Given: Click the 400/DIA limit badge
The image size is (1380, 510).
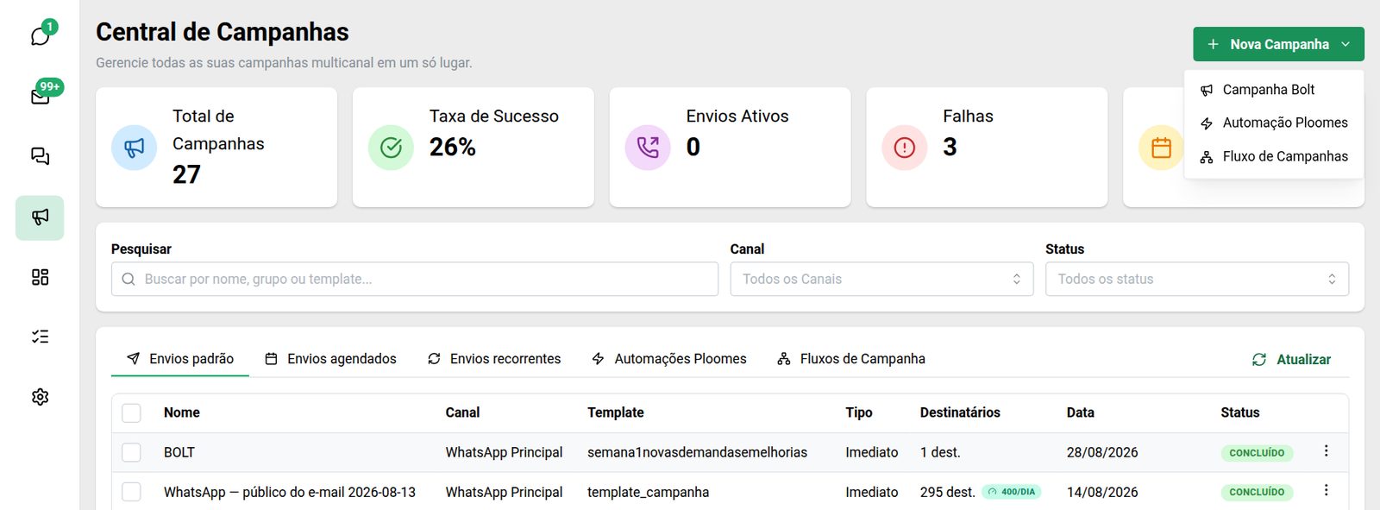Looking at the screenshot, I should click(x=1011, y=492).
